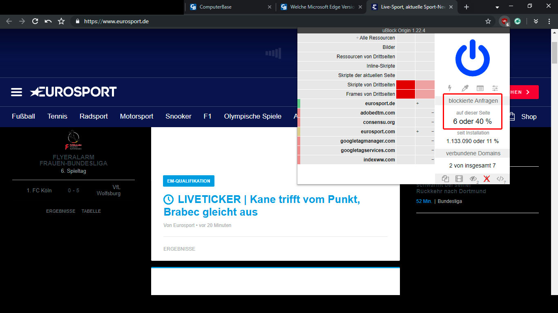
Task: Click the undo curved-arrow toolbar icon
Action: point(48,21)
